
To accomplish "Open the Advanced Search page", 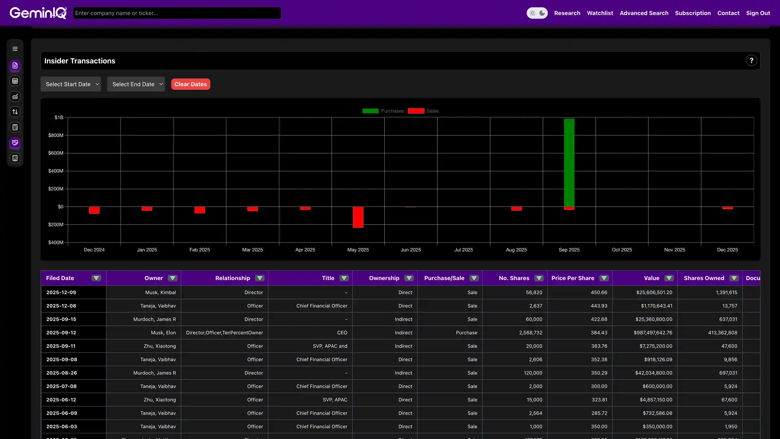I will coord(644,13).
